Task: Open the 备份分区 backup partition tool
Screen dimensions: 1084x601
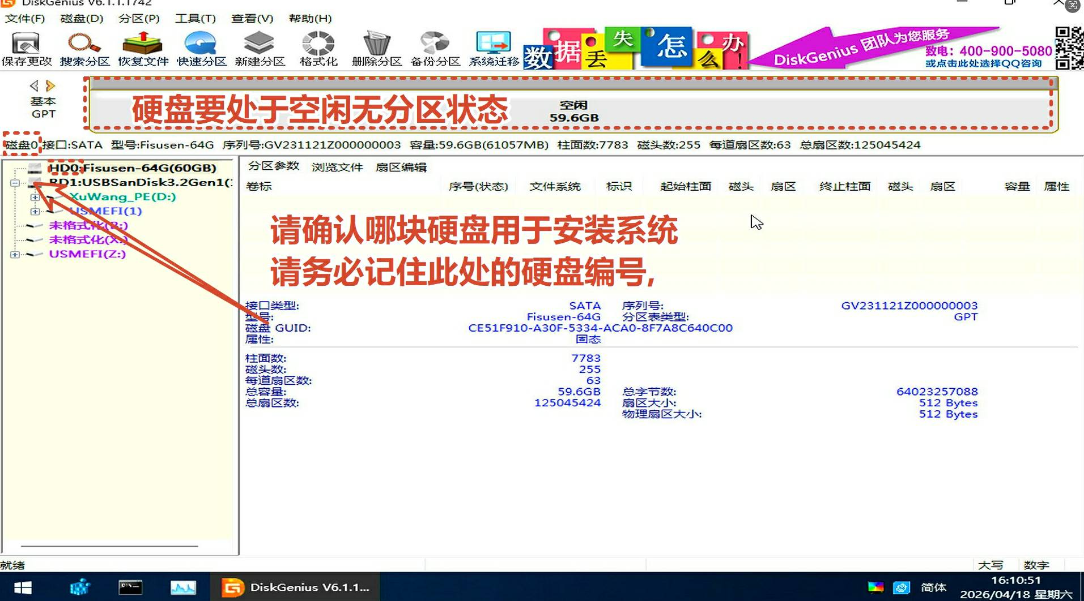Action: [x=435, y=49]
